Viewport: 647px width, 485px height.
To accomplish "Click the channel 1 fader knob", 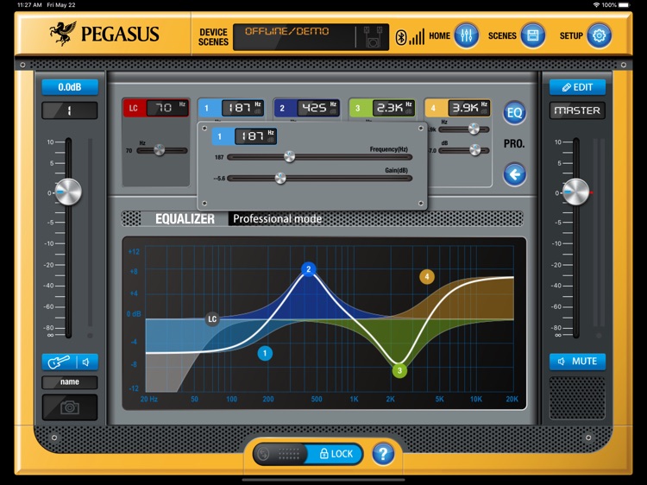I will (x=68, y=192).
